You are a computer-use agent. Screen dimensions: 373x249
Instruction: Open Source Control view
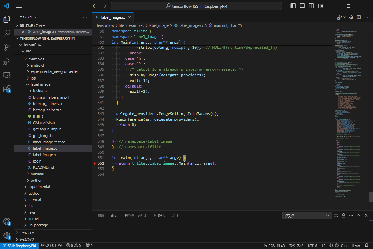pyautogui.click(x=7, y=47)
